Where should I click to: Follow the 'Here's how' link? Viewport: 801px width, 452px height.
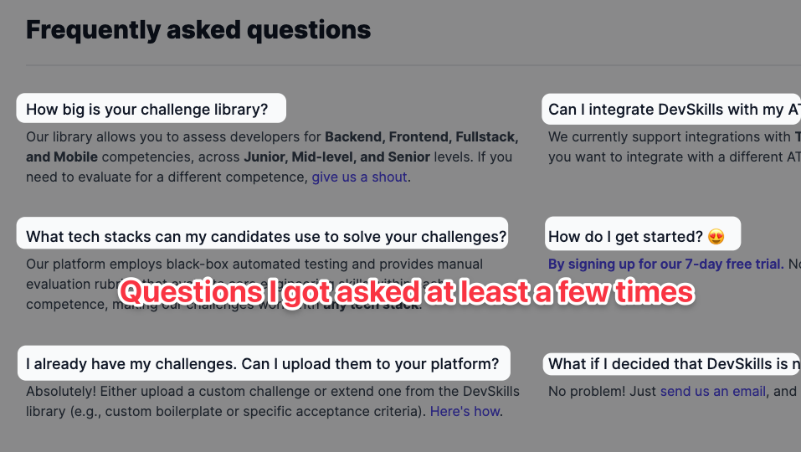[x=465, y=412]
